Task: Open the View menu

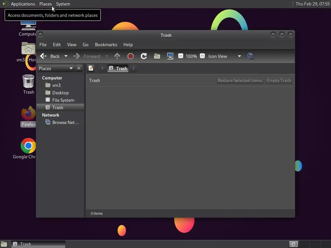Action: [72, 45]
